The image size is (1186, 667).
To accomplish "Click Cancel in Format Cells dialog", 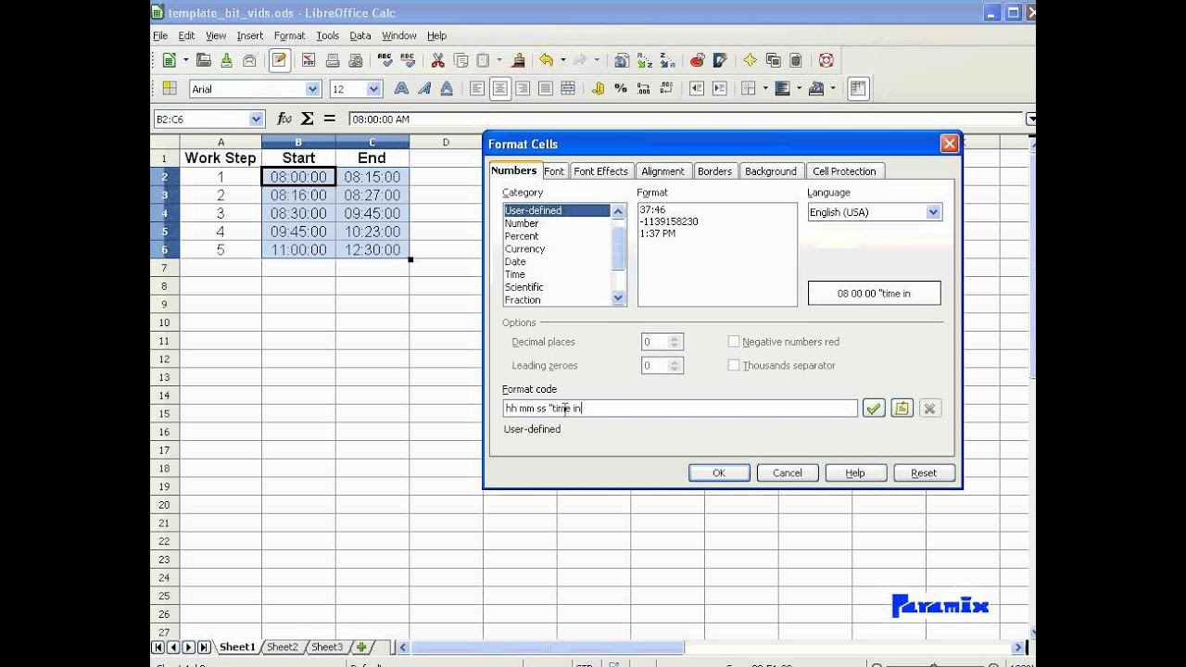I will pyautogui.click(x=788, y=472).
